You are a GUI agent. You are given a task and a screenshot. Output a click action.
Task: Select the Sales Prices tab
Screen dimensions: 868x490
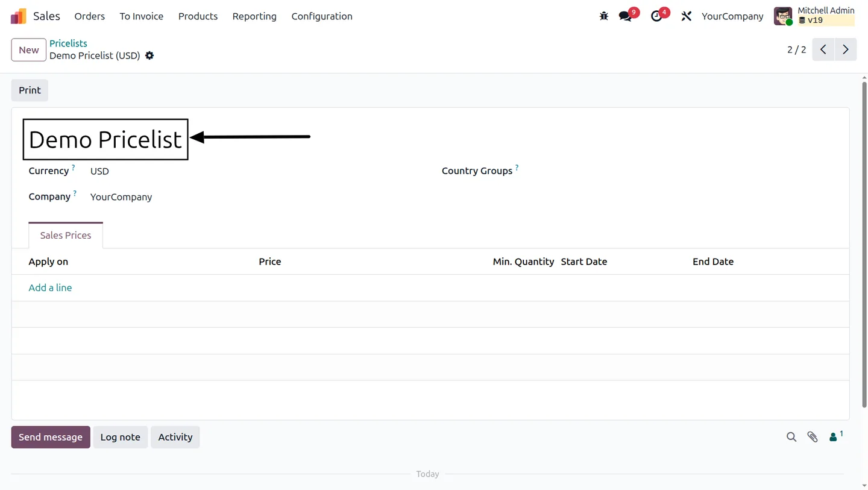[66, 235]
